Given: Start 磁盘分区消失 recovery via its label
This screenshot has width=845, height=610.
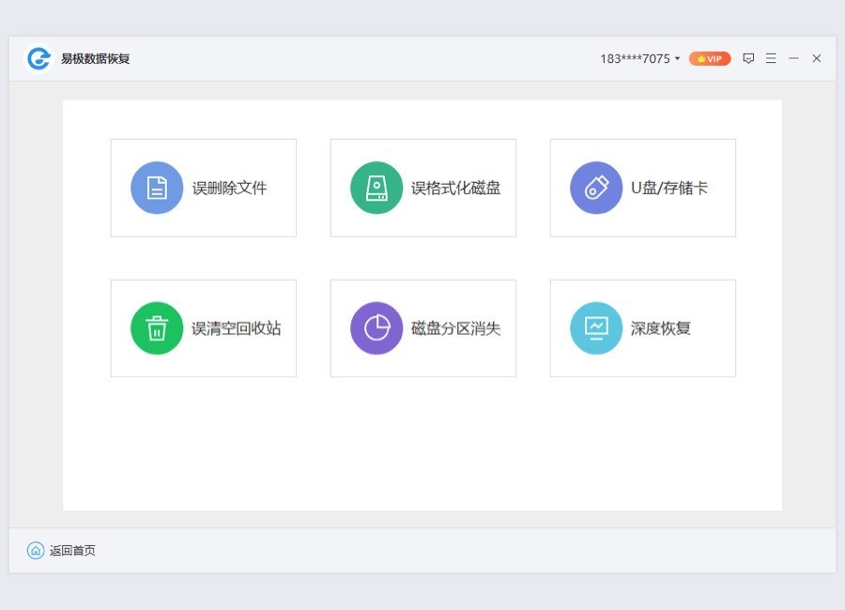Looking at the screenshot, I should [x=455, y=328].
